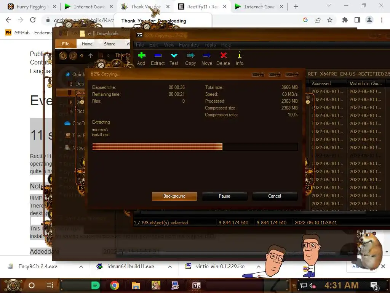Open Chrome from the taskbar
The height and width of the screenshot is (293, 390).
click(115, 285)
